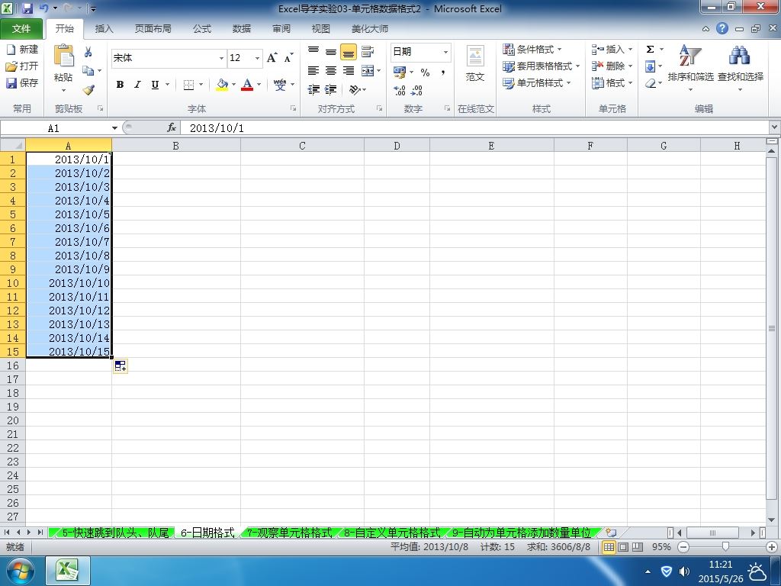Click the phonetic guide wén icon
781x586 pixels.
pos(280,85)
